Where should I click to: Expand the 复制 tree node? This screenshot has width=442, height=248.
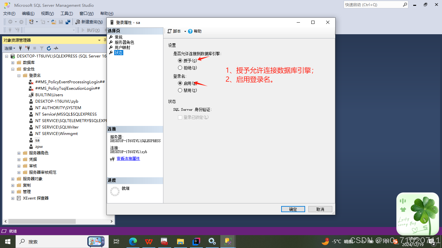[x=13, y=185]
